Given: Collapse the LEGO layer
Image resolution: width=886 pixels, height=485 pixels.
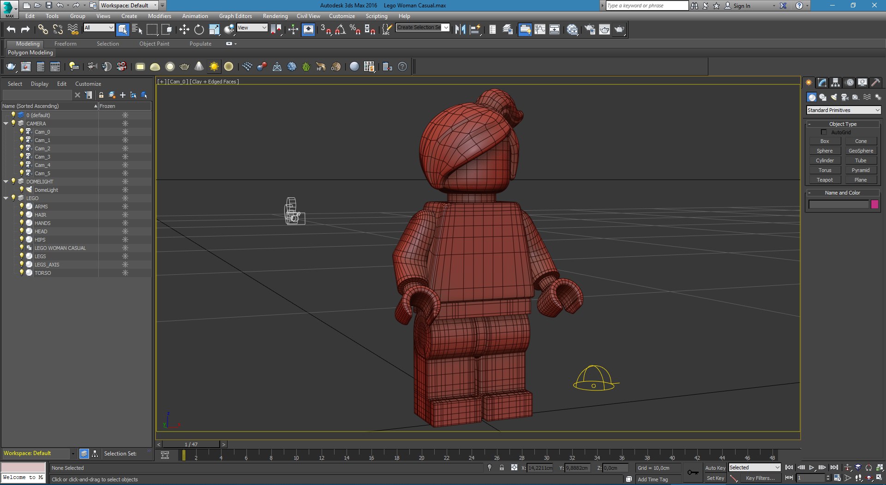Looking at the screenshot, I should click(x=6, y=198).
